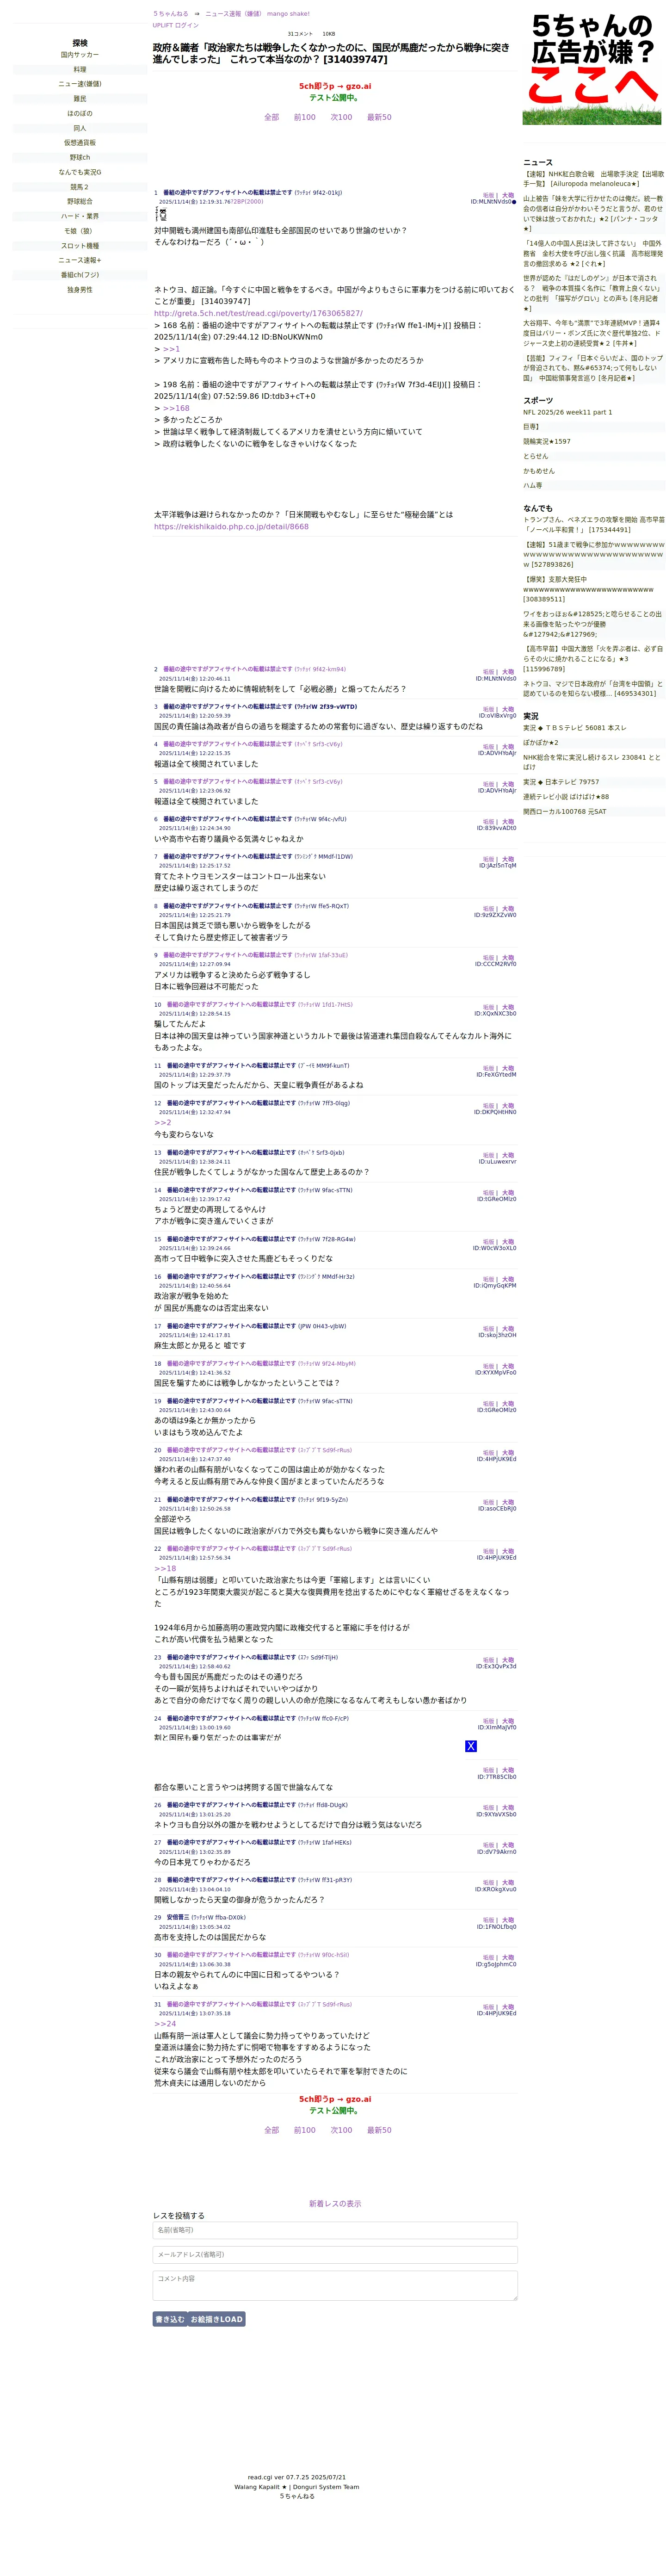Viewport: 666px width, 2576px height.
Task: Open 巨専】 sports link
Action: [x=531, y=427]
